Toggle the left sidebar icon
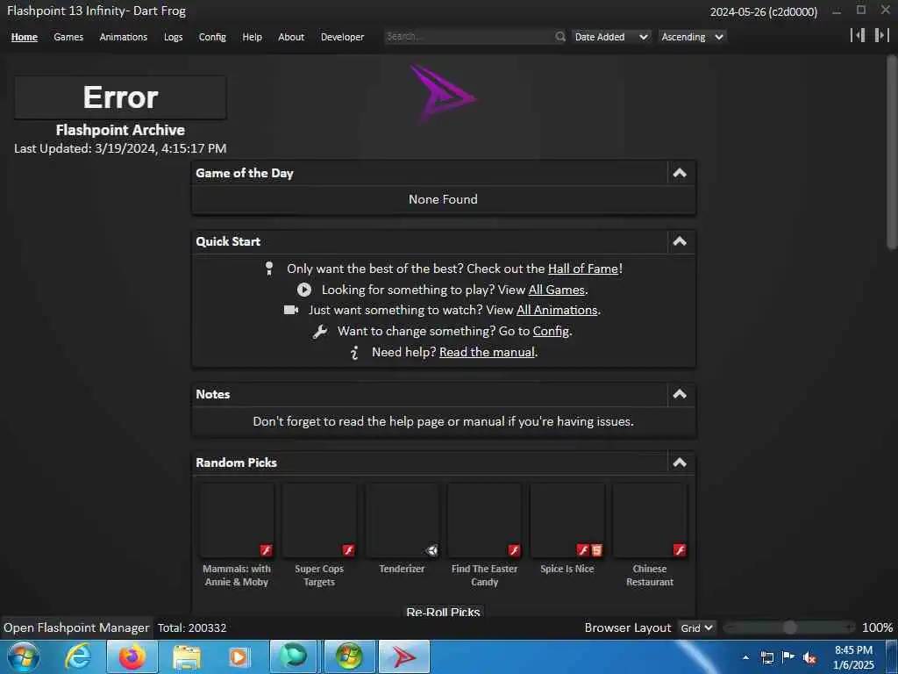 (x=858, y=35)
